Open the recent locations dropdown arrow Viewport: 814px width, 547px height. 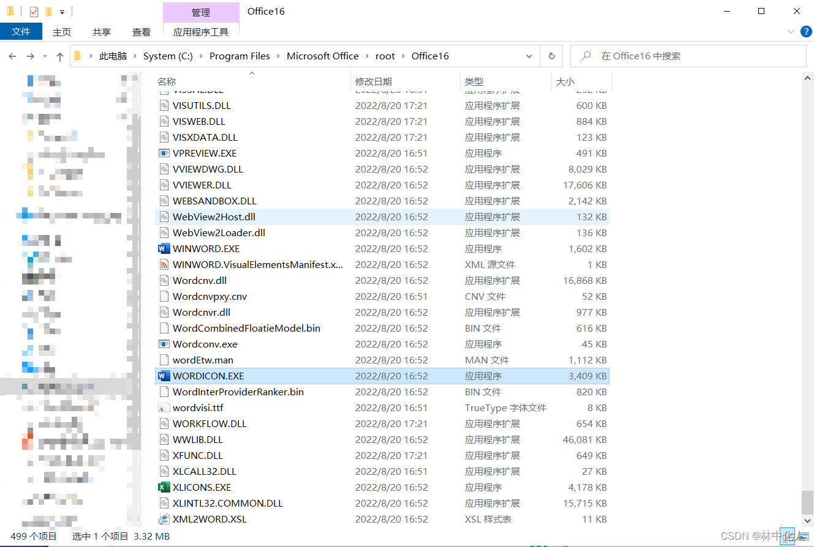[x=45, y=56]
